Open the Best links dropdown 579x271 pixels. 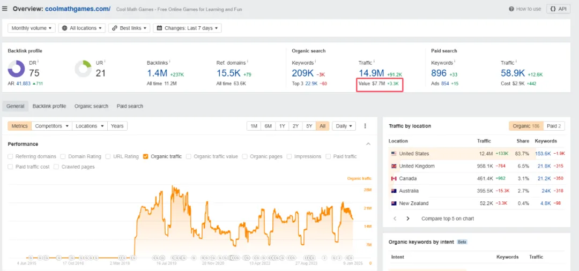(x=129, y=28)
